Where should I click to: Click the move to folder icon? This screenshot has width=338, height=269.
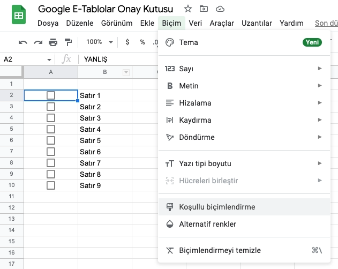pyautogui.click(x=204, y=9)
